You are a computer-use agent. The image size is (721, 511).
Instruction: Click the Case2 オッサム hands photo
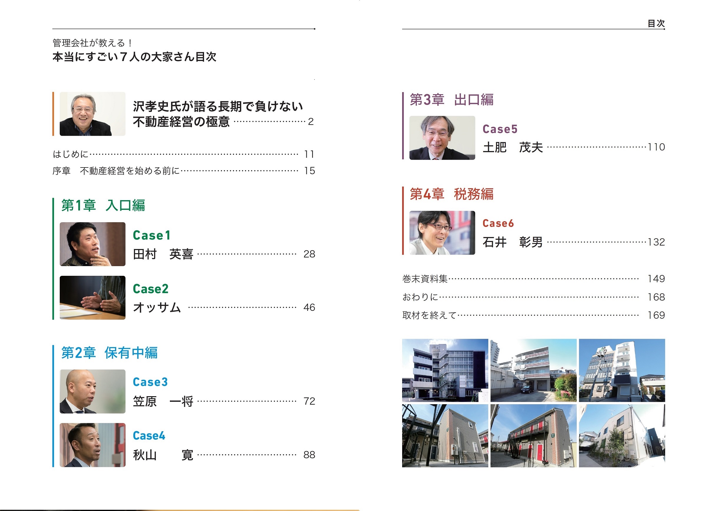coord(92,298)
